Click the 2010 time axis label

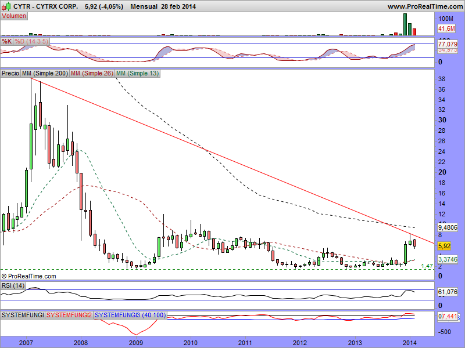(x=191, y=343)
